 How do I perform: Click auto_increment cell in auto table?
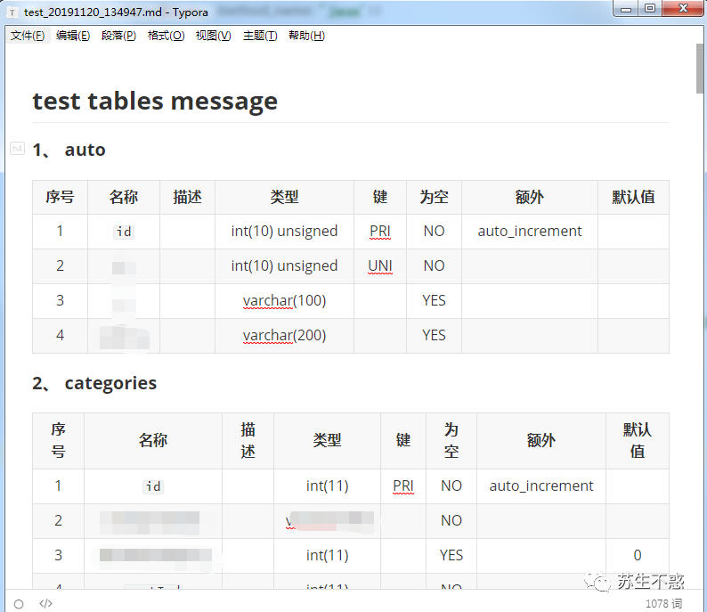(530, 232)
